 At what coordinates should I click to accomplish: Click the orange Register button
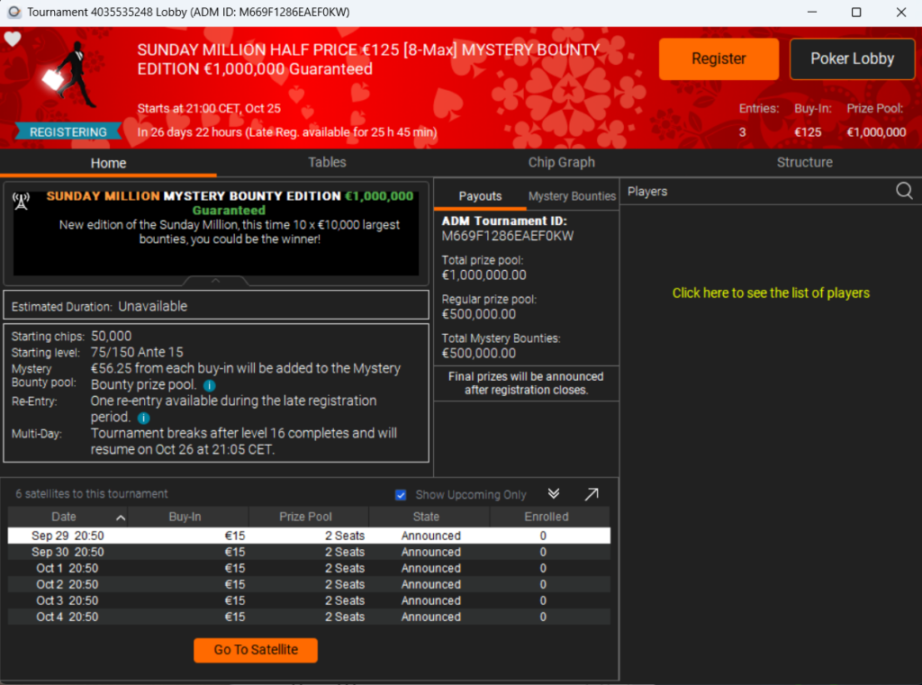click(x=719, y=59)
